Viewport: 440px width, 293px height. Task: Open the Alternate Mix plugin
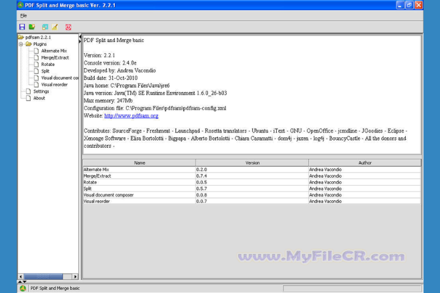[54, 51]
